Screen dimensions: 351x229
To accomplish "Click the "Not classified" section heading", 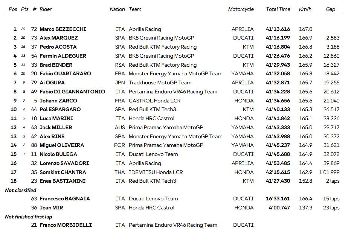I will [21, 191].
